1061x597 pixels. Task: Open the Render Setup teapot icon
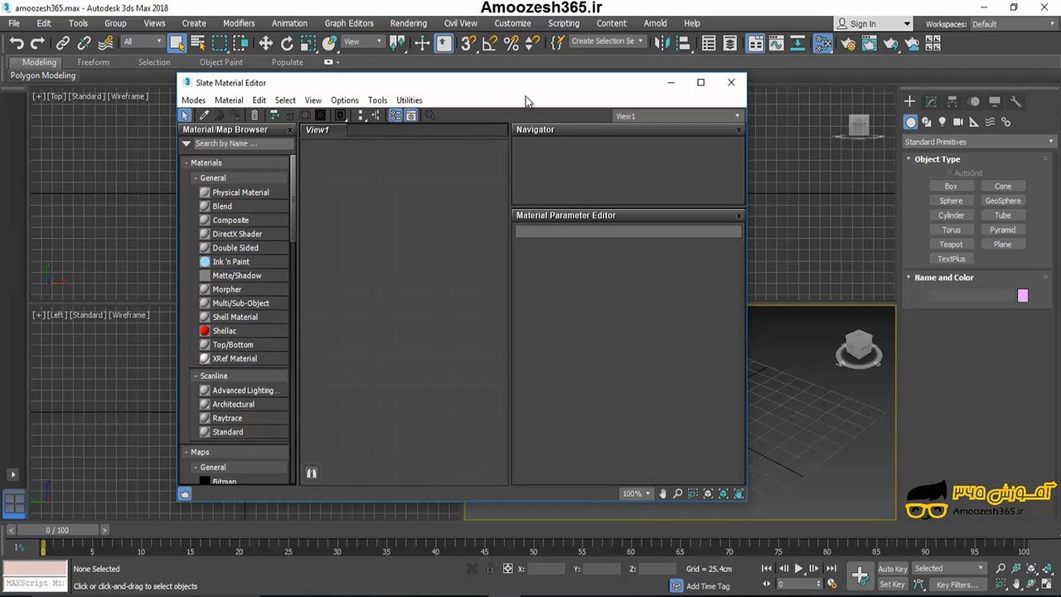[849, 43]
